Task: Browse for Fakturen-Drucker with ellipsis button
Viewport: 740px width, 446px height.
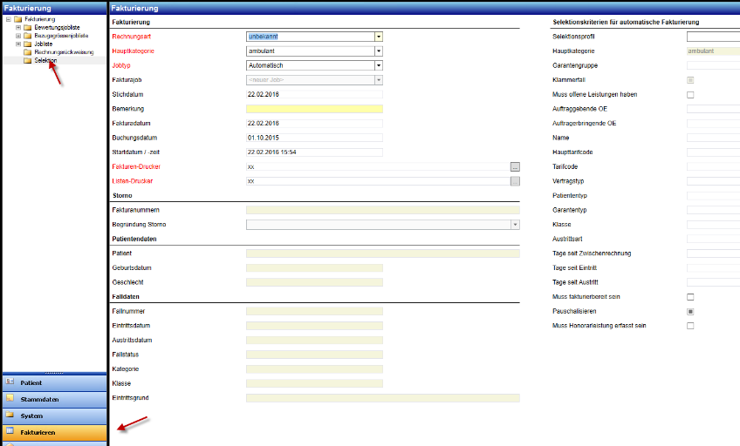Action: (x=515, y=166)
